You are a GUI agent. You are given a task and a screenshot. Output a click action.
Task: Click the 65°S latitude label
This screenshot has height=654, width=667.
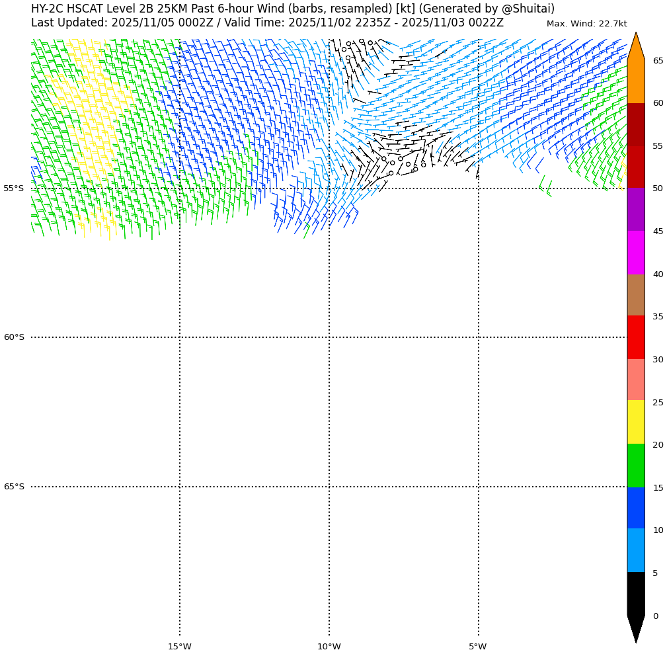(13, 487)
